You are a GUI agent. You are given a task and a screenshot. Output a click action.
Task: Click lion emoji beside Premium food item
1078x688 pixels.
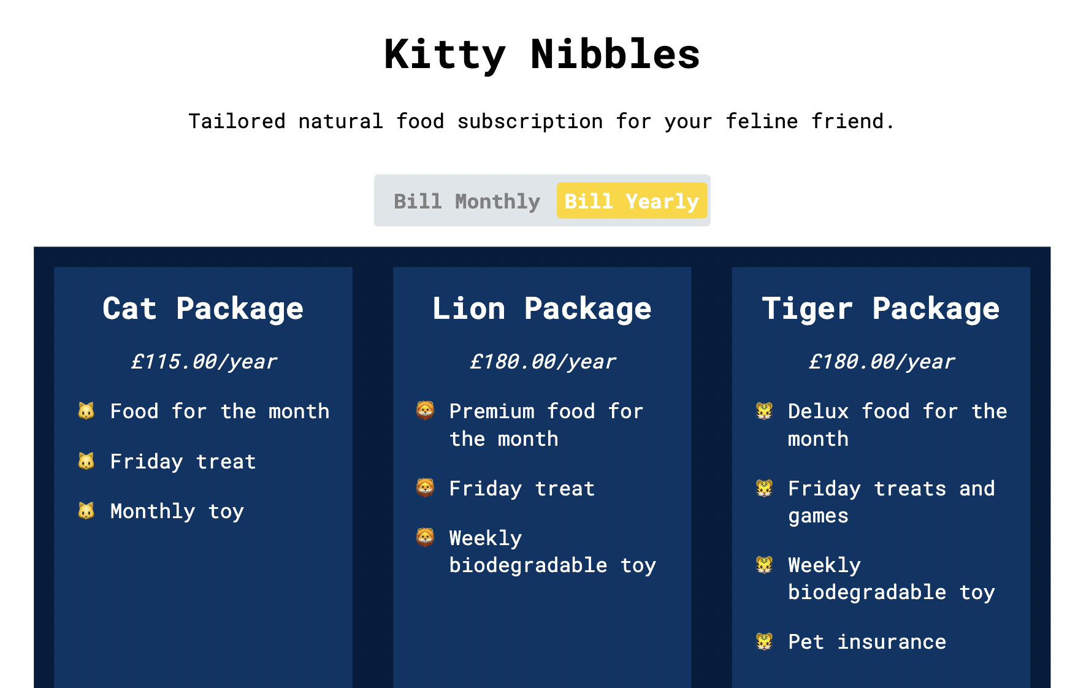pos(425,410)
